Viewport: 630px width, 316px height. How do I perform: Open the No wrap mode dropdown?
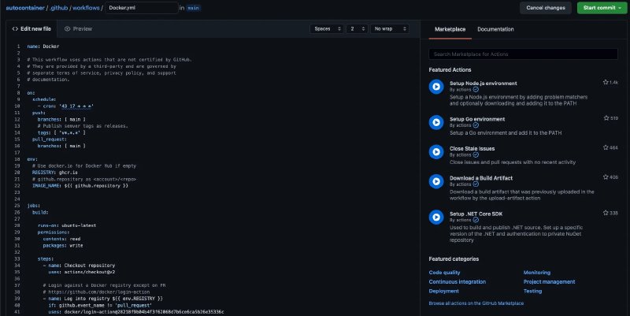click(x=389, y=29)
